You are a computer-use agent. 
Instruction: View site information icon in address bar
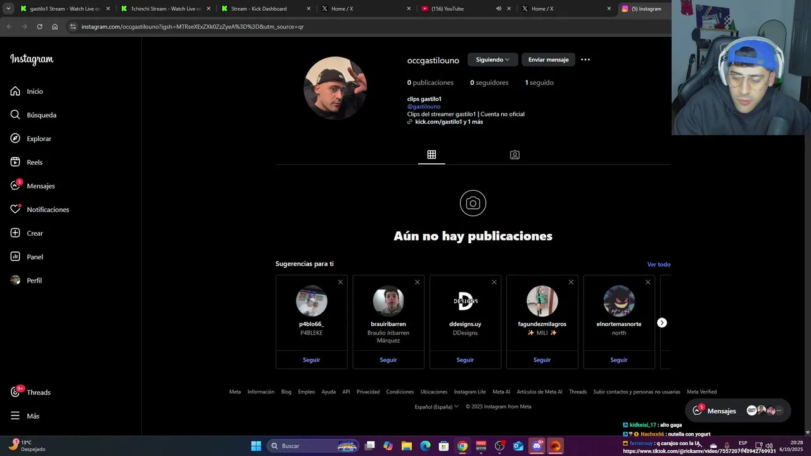pos(73,27)
